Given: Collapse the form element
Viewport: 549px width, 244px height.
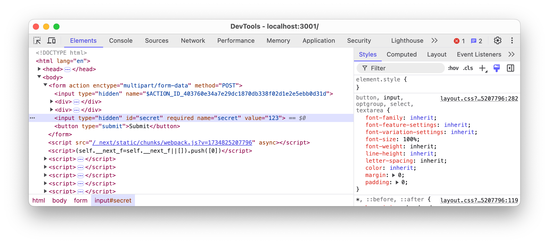Looking at the screenshot, I should (45, 85).
